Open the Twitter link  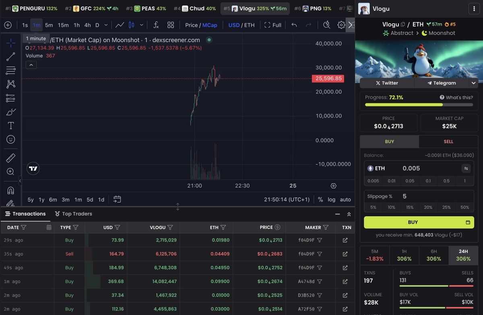(x=387, y=83)
